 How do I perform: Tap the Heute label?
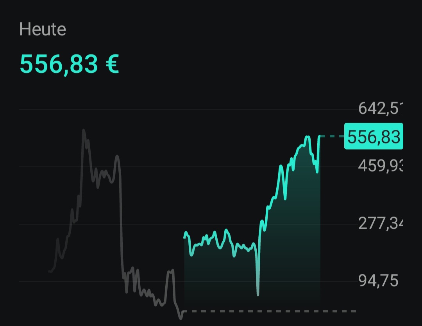pos(43,29)
